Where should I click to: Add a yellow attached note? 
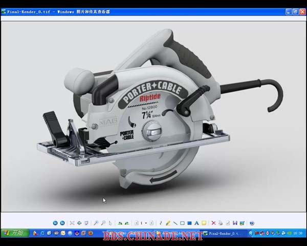(204, 223)
